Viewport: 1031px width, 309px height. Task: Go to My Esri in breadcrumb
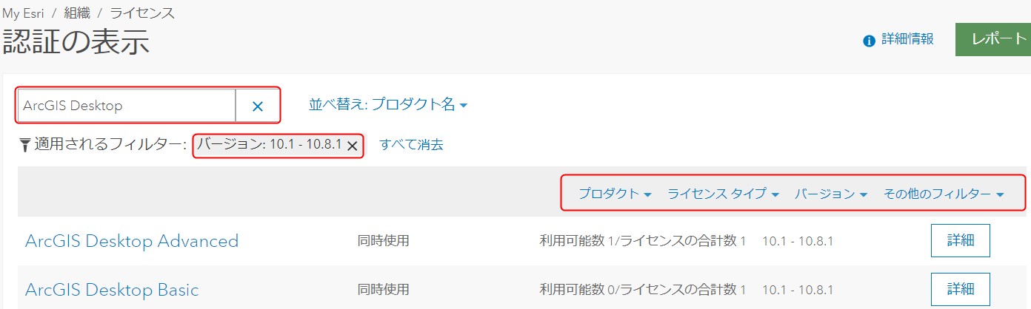(x=23, y=13)
